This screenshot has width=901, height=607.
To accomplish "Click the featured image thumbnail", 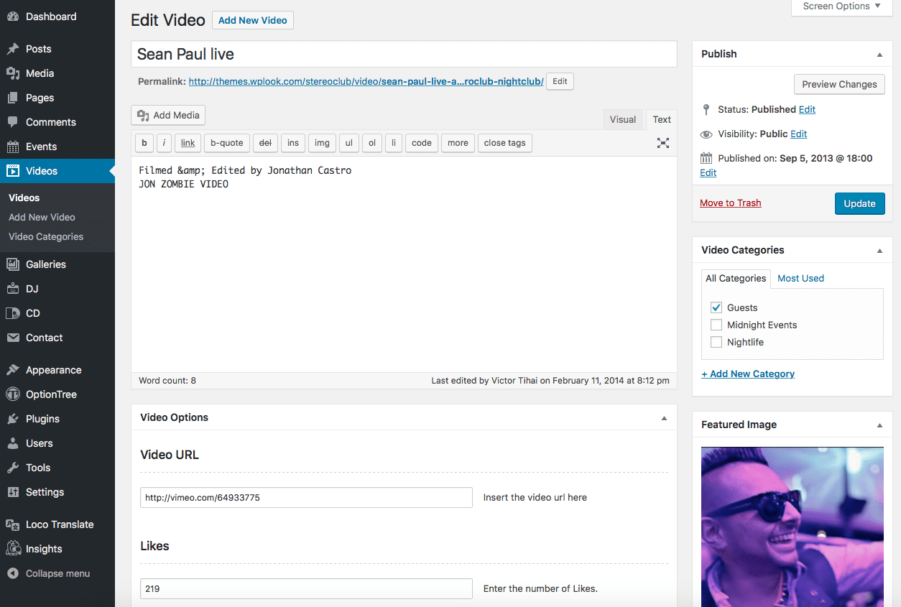I will click(x=792, y=527).
